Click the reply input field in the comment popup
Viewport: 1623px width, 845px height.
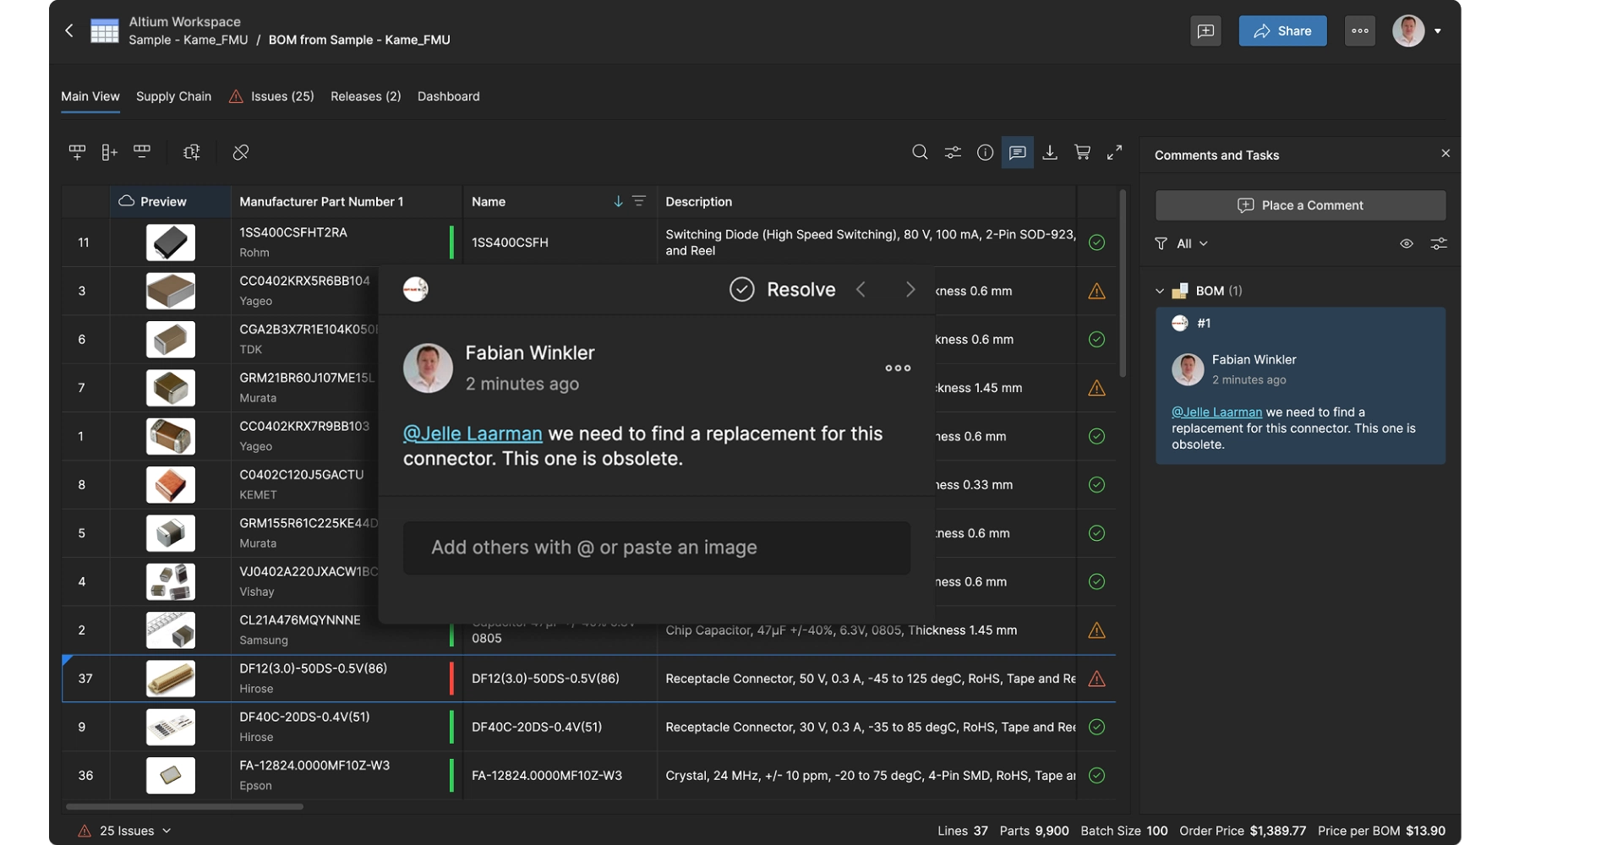tap(657, 548)
